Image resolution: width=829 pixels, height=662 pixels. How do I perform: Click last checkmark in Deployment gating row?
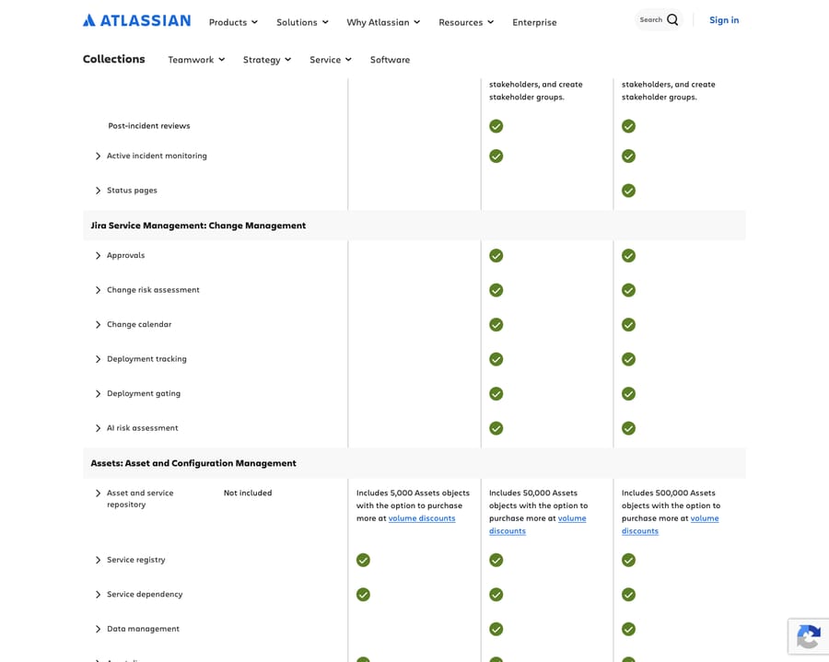(x=628, y=394)
